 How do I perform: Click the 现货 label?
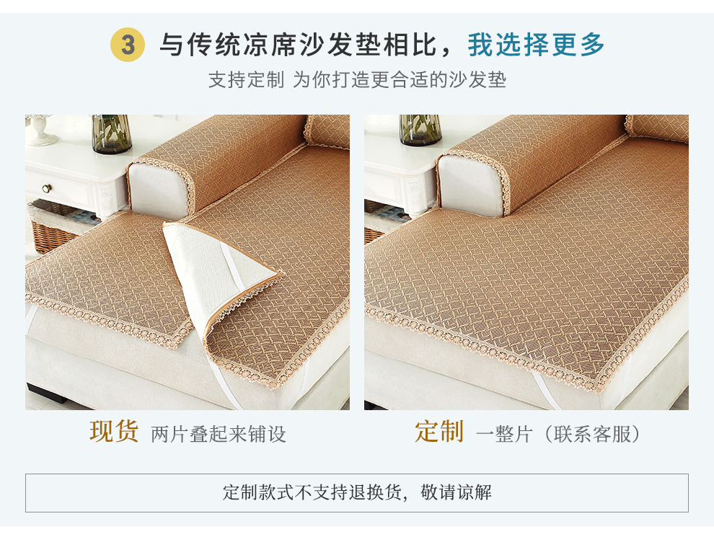114,431
